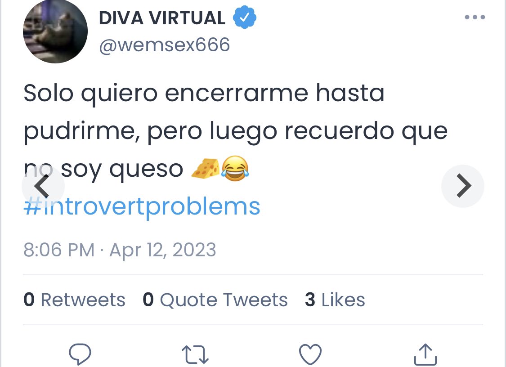Open DIVA VIRTUAL profile picture
506x367 pixels.
[55, 31]
